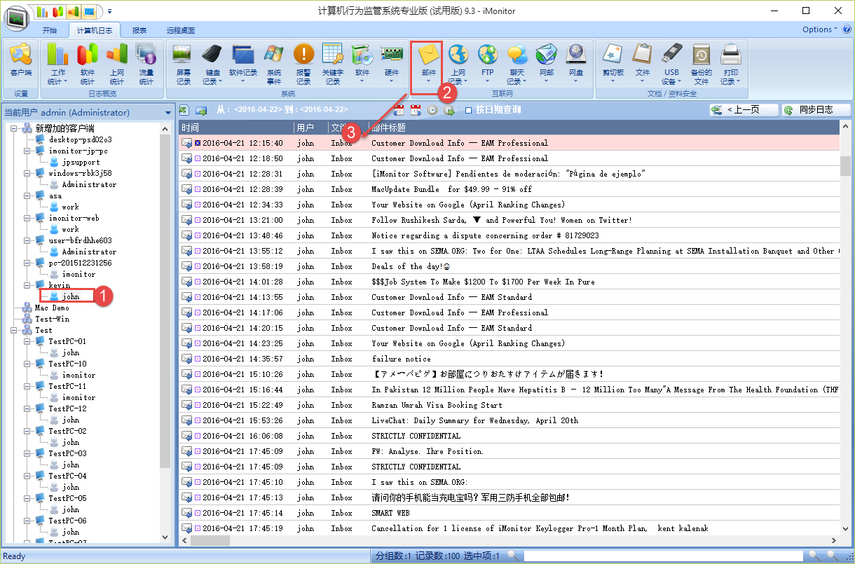
Task: Open 屏幕记录 screen records
Action: click(183, 64)
